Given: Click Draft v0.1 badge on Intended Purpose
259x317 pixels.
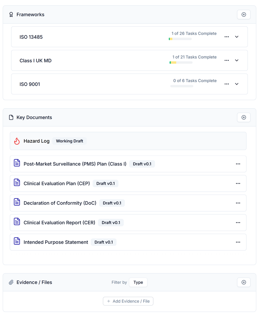Looking at the screenshot, I should click(x=104, y=242).
